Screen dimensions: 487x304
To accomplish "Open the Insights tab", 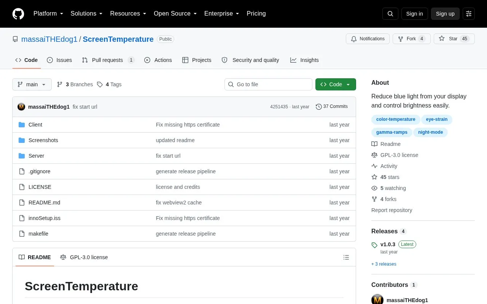I will (x=304, y=60).
